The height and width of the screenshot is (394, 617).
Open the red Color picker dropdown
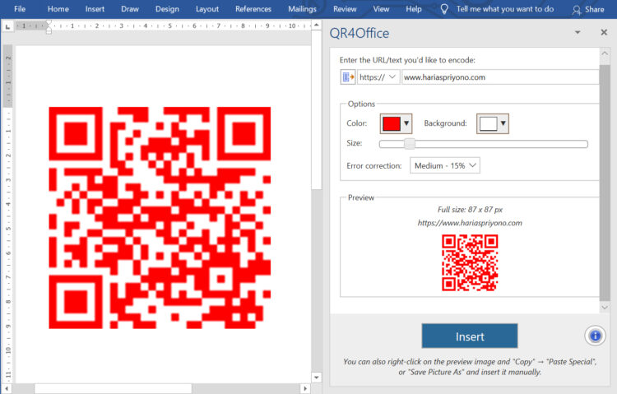coord(396,123)
